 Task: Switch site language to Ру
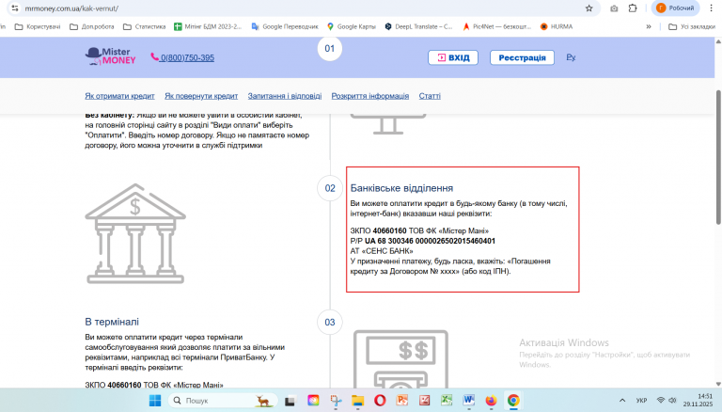pos(571,57)
